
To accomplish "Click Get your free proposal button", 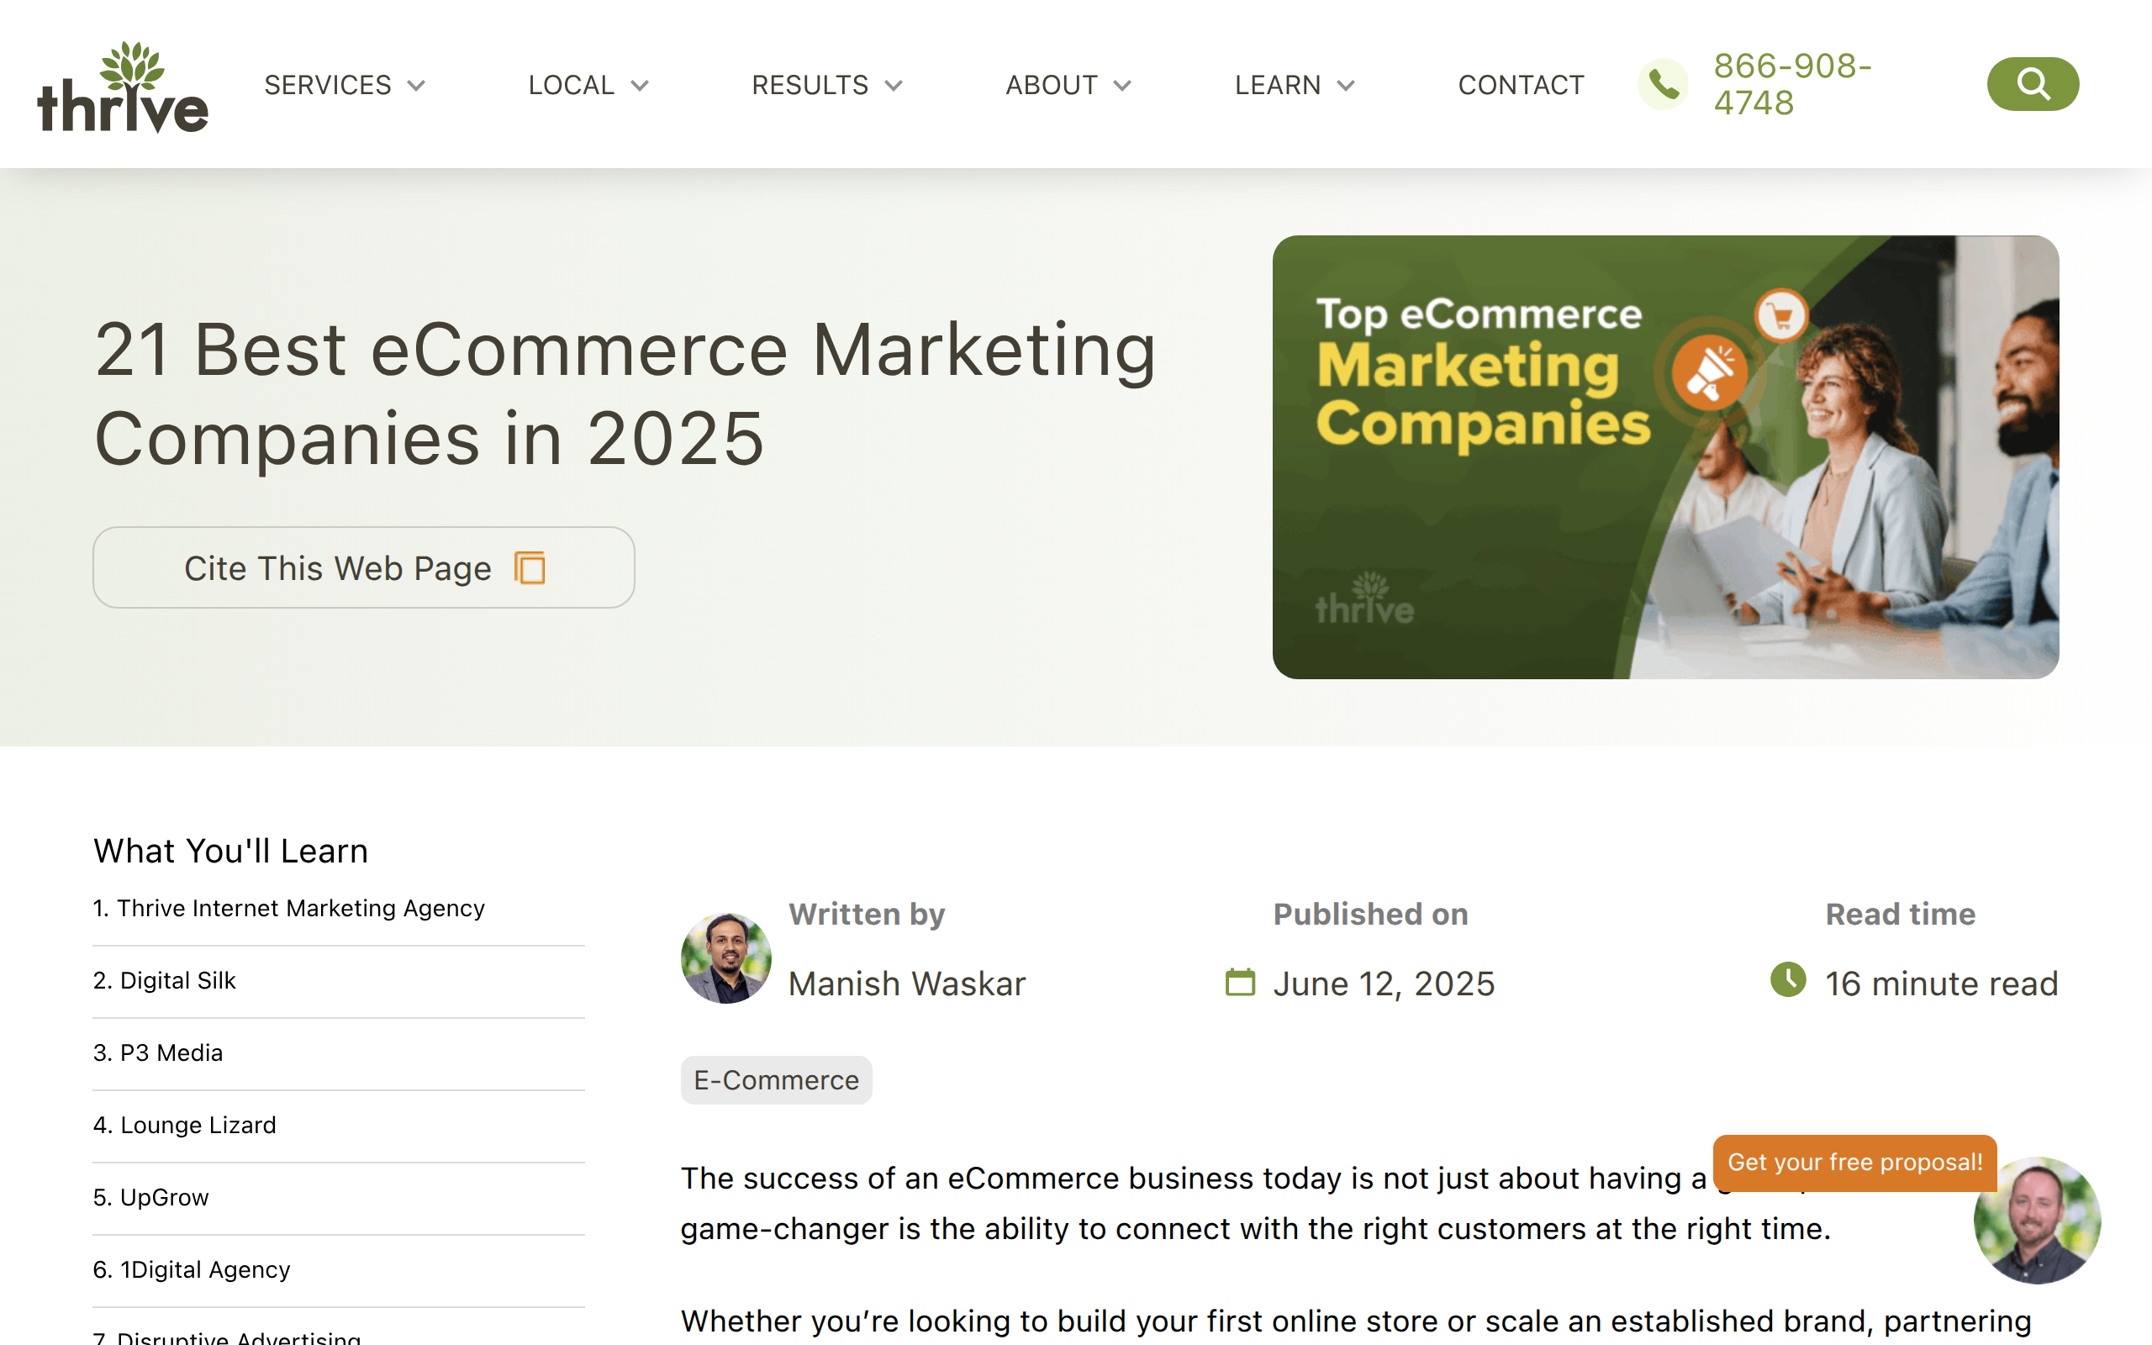I will 1854,1162.
